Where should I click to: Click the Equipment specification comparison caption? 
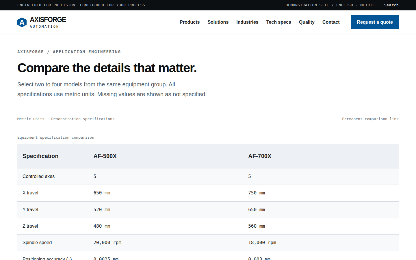tap(56, 138)
